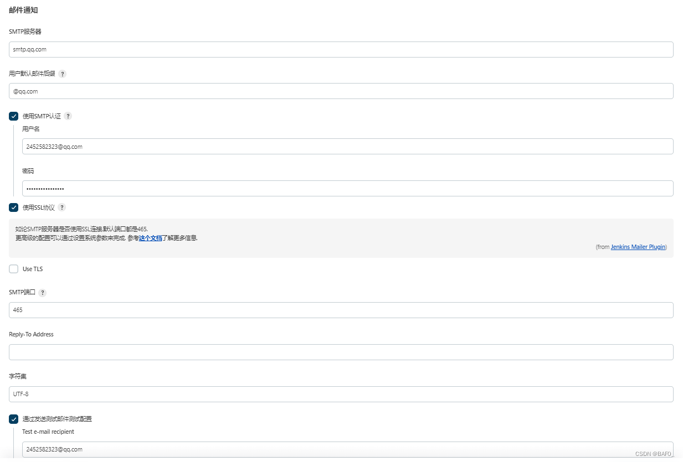Open the Jenkins Mailer Plugin link
This screenshot has width=683, height=462.
638,247
